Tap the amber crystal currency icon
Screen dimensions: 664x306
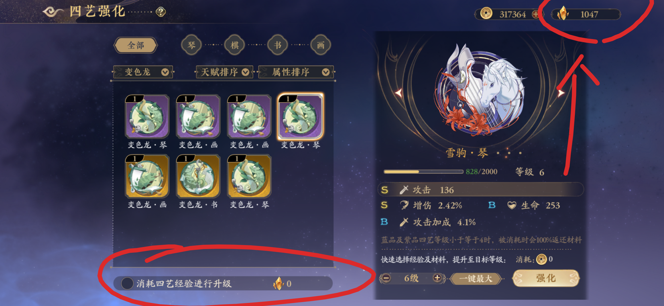pos(562,14)
